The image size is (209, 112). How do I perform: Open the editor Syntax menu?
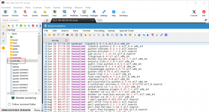[111, 31]
